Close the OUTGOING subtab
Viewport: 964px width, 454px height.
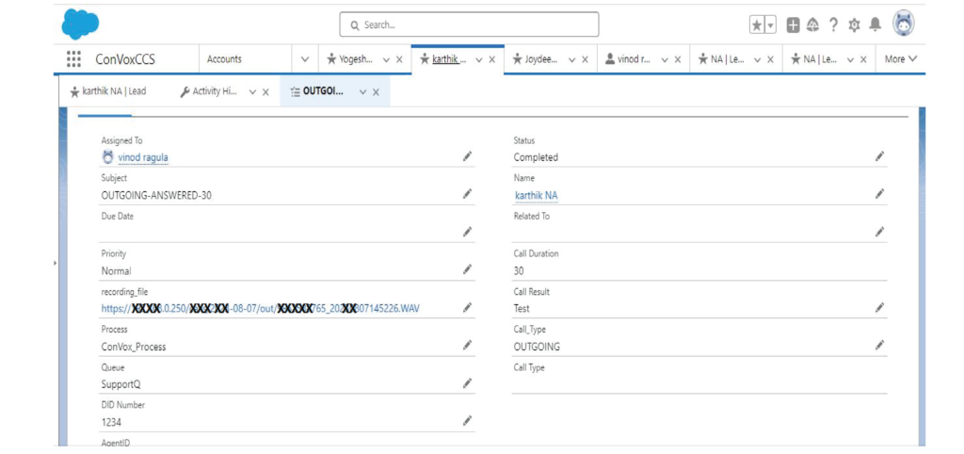pos(377,91)
